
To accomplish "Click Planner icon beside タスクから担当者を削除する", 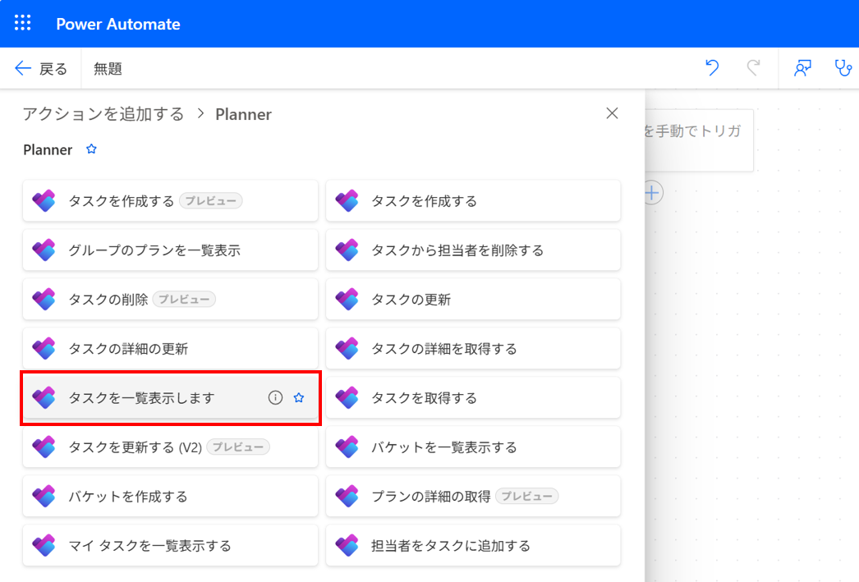I will point(347,250).
